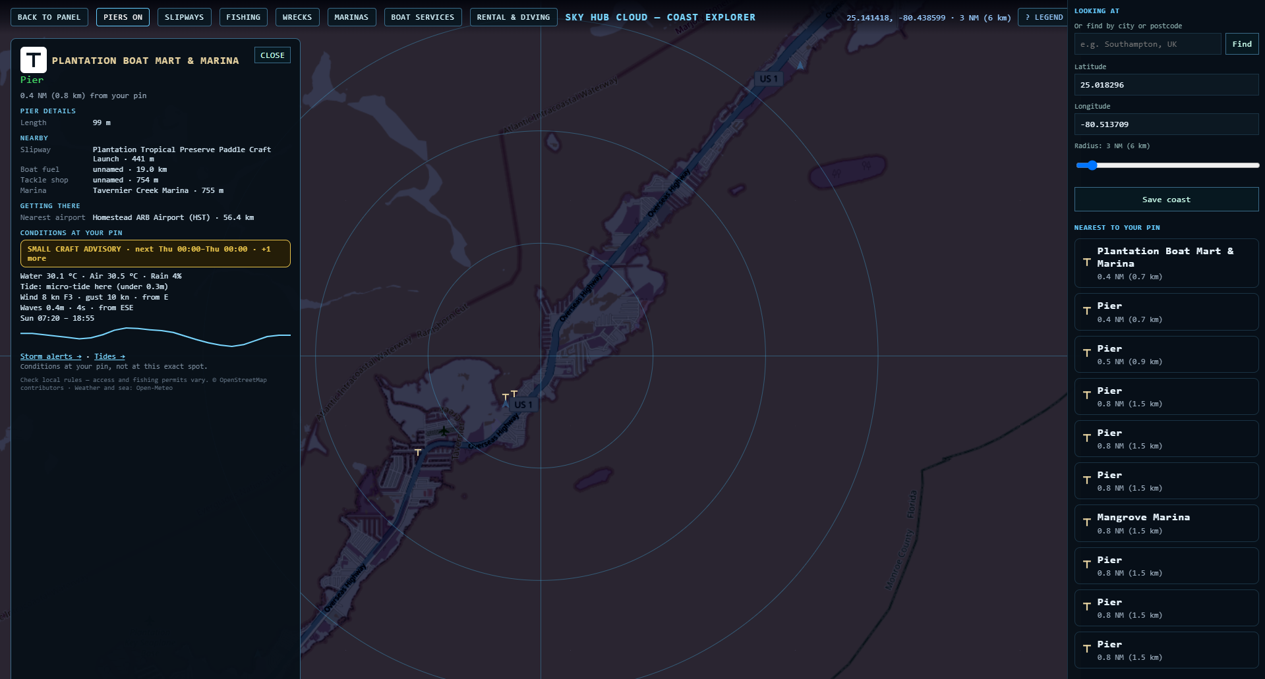
Task: Select the pier marker near Mangrove Marina list entry
Action: 1086,523
